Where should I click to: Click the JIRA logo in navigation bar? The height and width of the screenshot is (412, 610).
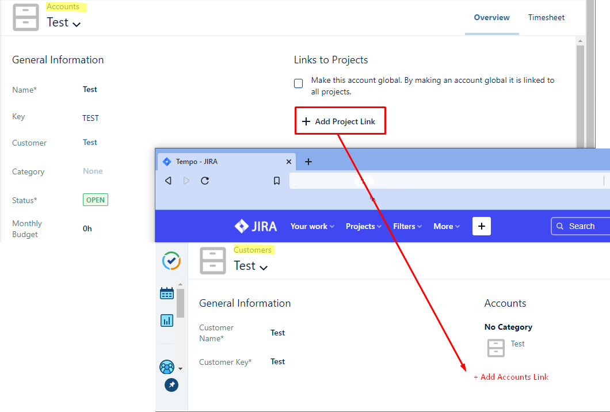click(256, 226)
